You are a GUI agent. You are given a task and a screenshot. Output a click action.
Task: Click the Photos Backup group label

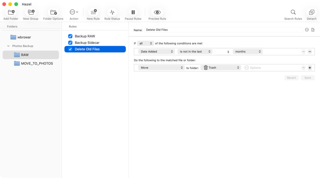[x=23, y=46]
